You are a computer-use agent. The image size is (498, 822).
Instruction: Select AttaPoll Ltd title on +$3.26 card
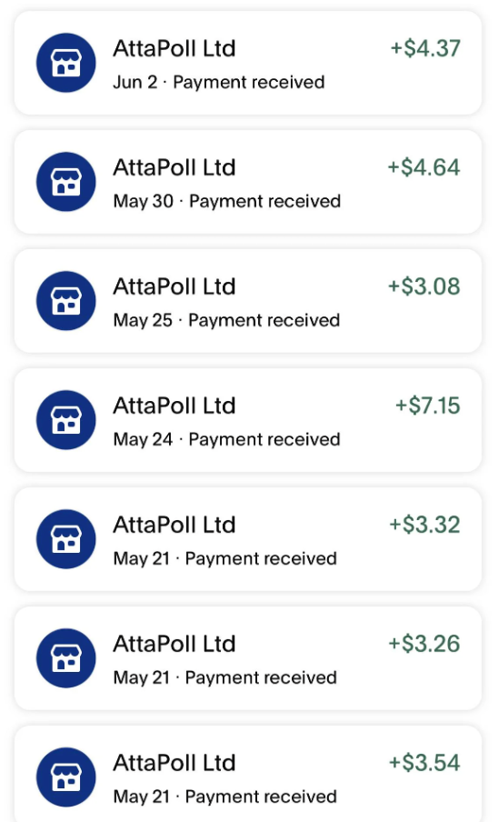pos(174,644)
